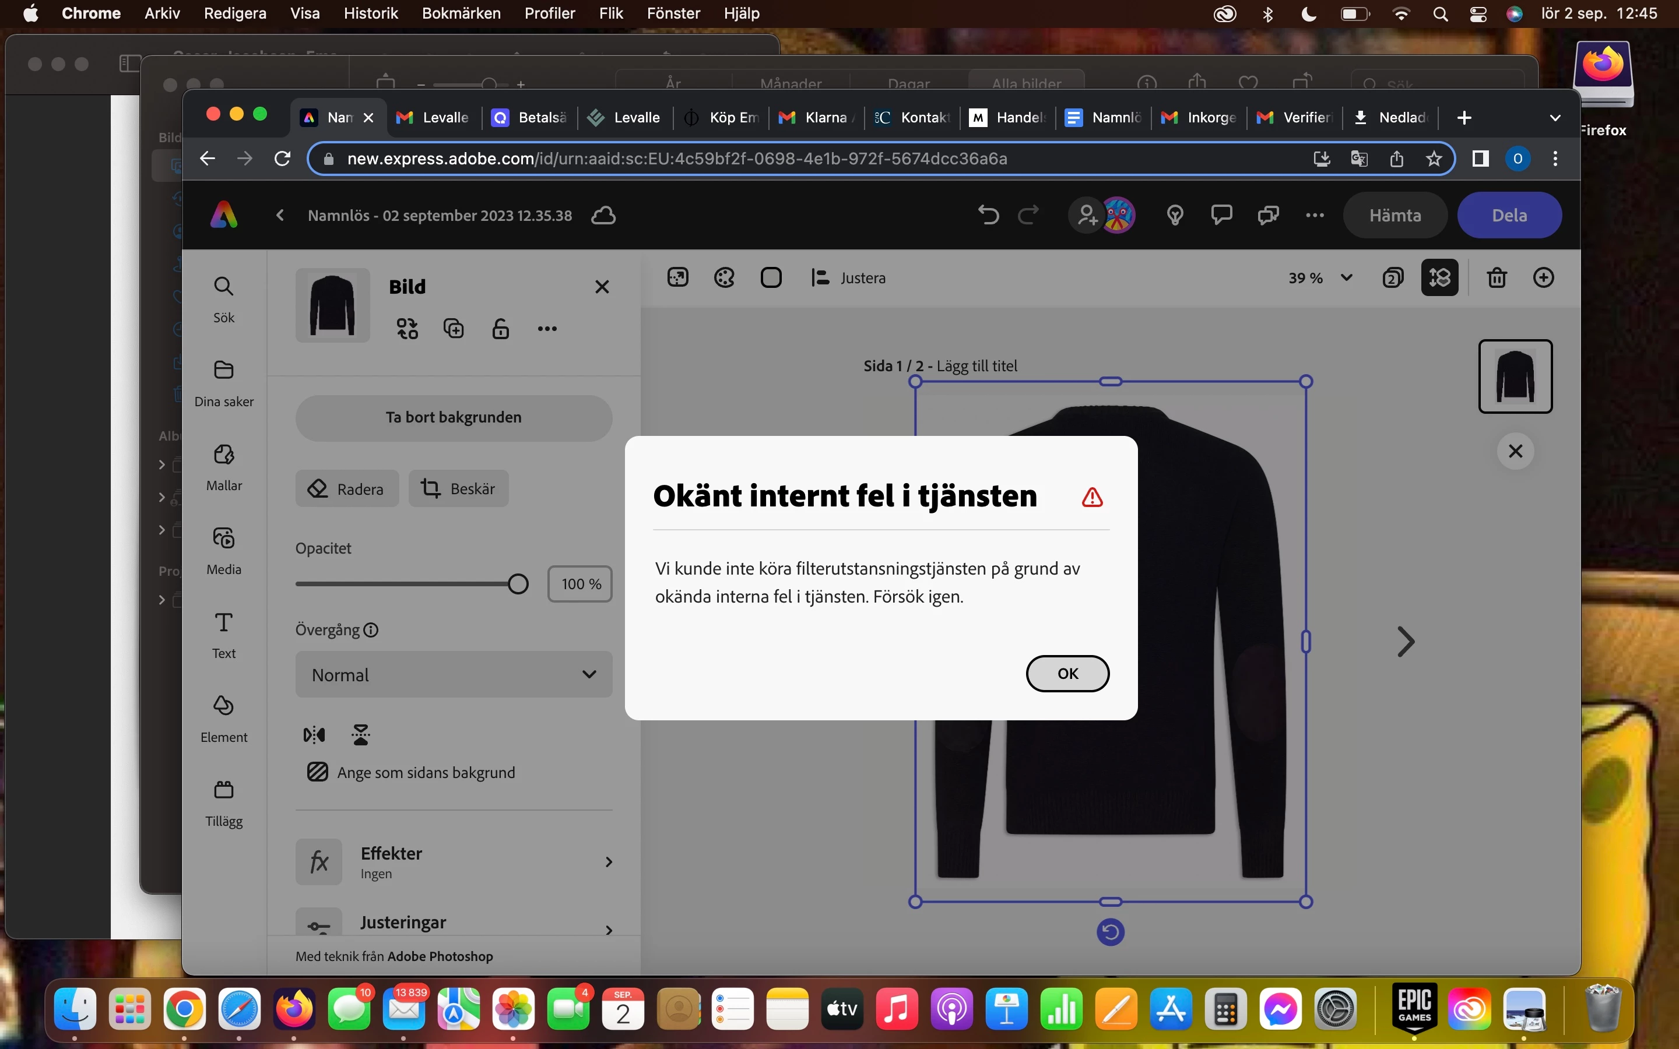1679x1049 pixels.
Task: Click the Dela share button
Action: 1509,215
